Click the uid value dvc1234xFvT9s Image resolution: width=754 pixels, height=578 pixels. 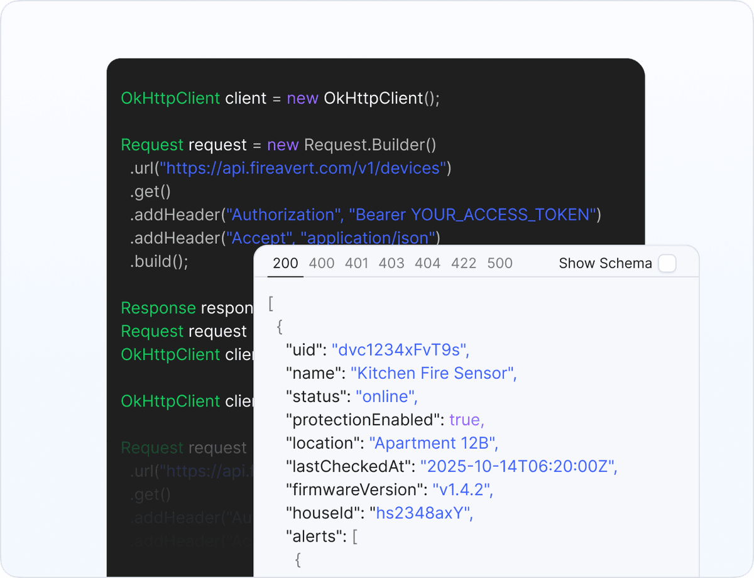coord(400,350)
